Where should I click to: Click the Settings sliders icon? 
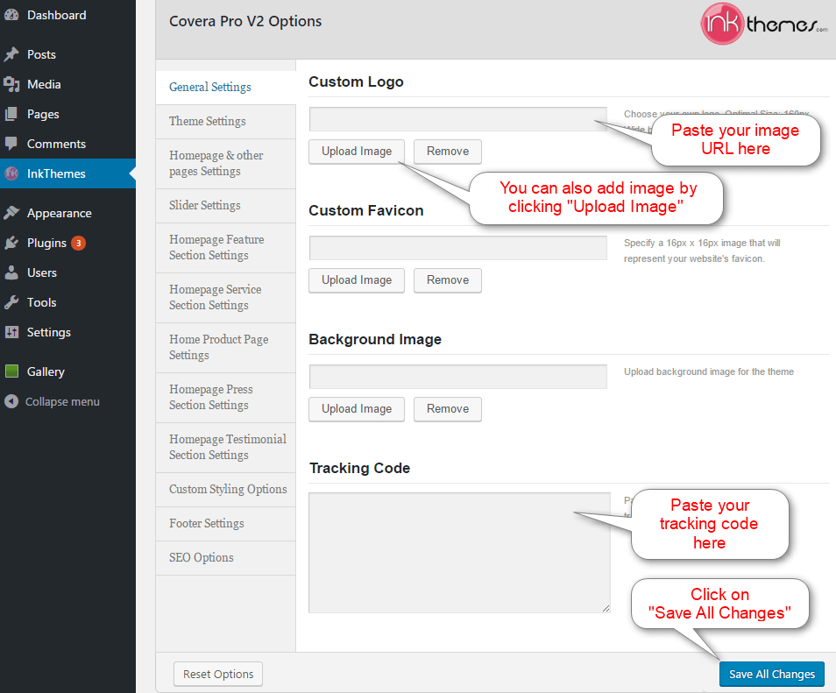pyautogui.click(x=11, y=332)
